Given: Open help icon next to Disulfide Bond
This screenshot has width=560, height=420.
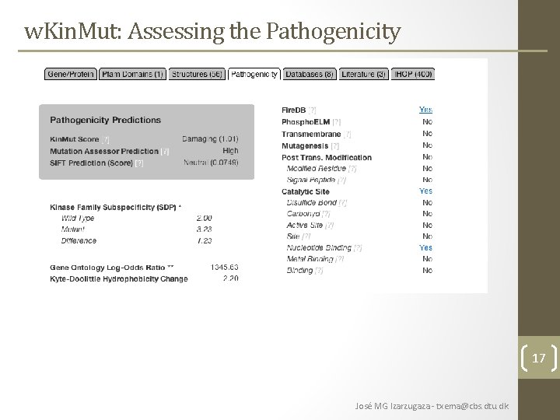Looking at the screenshot, I should coord(342,202).
